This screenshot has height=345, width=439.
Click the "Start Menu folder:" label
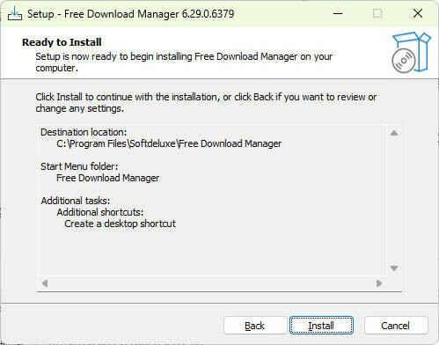coord(79,166)
